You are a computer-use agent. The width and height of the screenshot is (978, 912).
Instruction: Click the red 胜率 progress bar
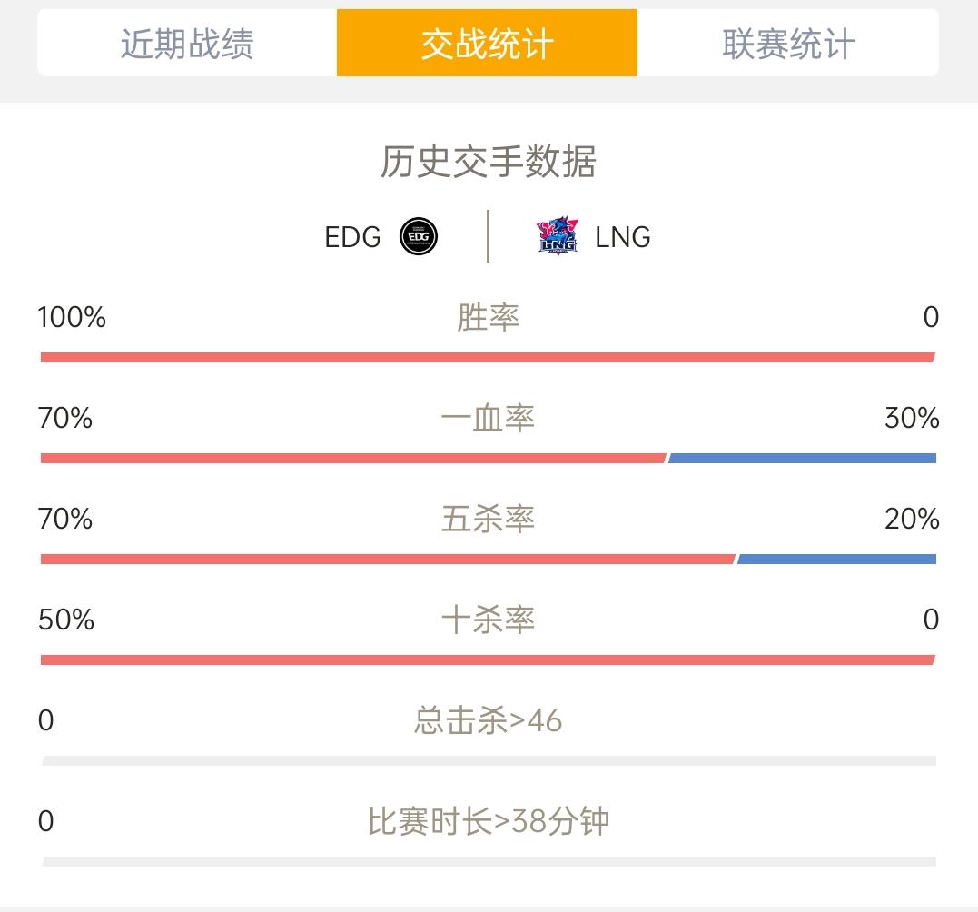[488, 357]
